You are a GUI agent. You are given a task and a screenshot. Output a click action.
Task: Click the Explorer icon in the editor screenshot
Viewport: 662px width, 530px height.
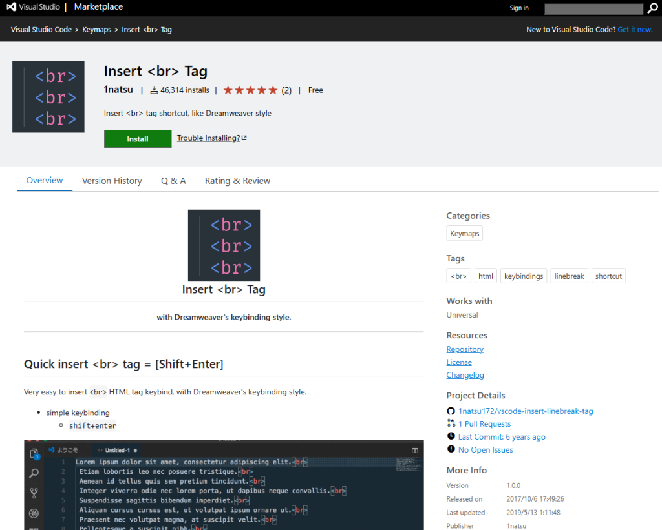tap(34, 454)
